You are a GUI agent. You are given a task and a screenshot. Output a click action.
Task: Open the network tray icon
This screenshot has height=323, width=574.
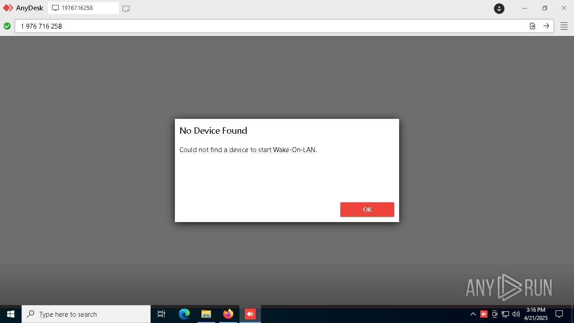pyautogui.click(x=505, y=314)
